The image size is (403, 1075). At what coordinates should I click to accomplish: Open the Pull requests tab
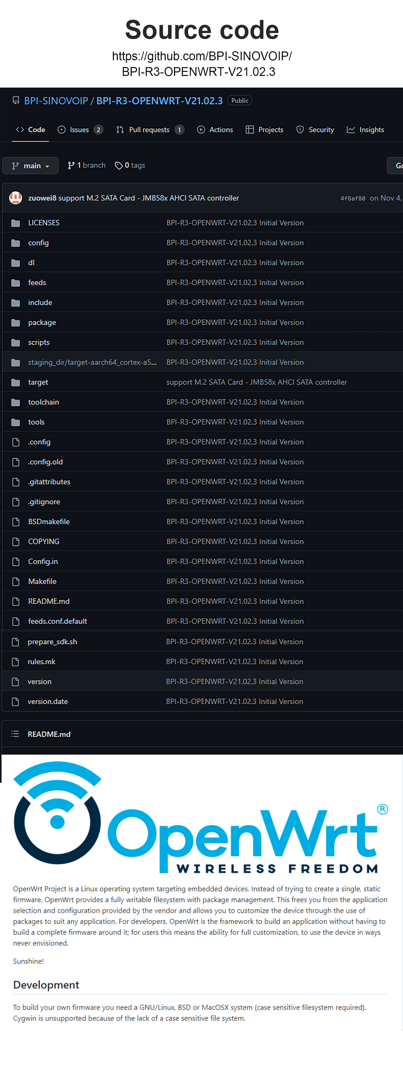pyautogui.click(x=149, y=130)
